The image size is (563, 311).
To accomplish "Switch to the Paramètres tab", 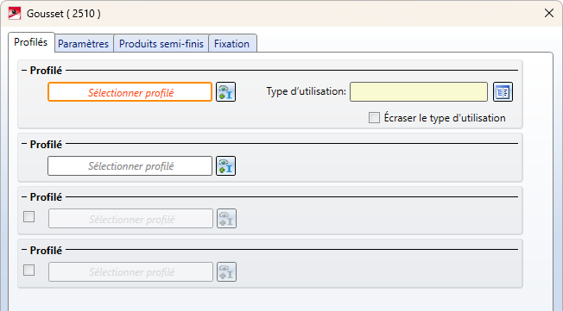I will tap(83, 44).
